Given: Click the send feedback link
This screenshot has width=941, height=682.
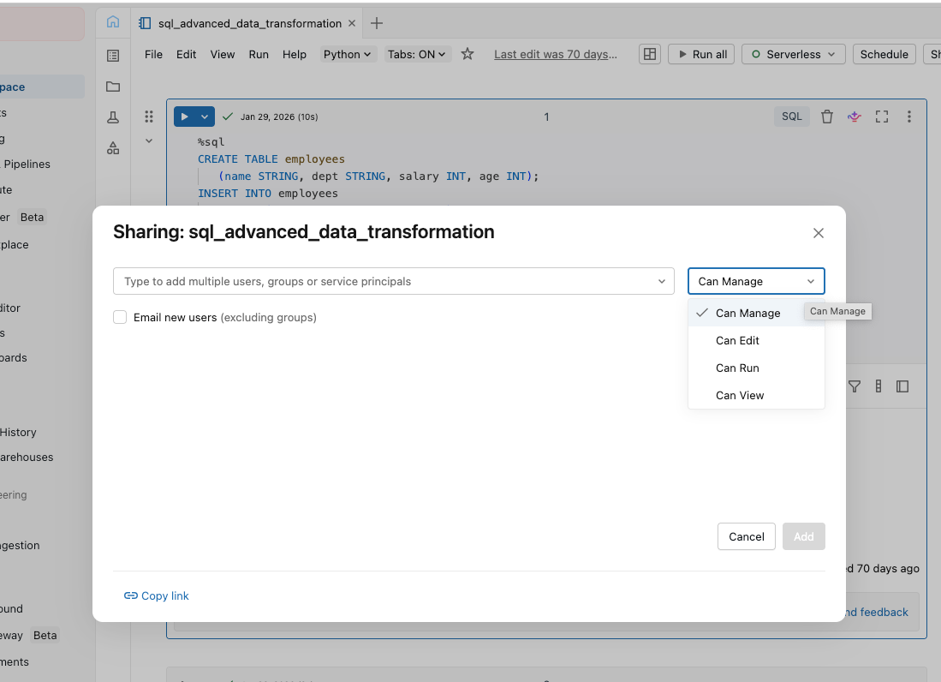Looking at the screenshot, I should coord(876,612).
